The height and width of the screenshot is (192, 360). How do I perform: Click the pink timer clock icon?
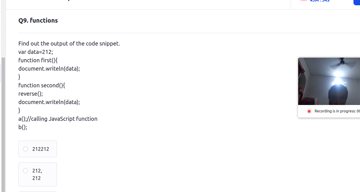303,1
